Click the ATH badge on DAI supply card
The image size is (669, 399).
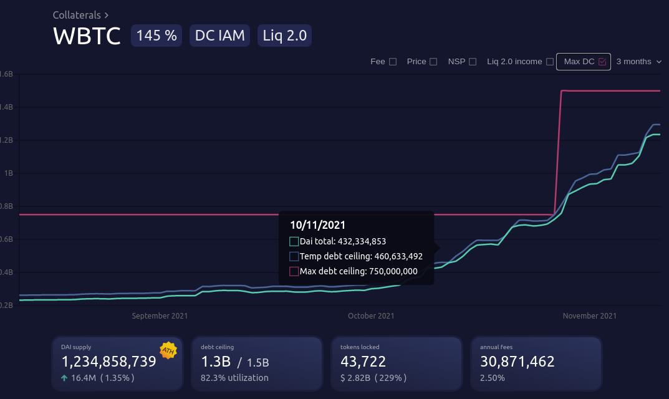click(x=168, y=351)
